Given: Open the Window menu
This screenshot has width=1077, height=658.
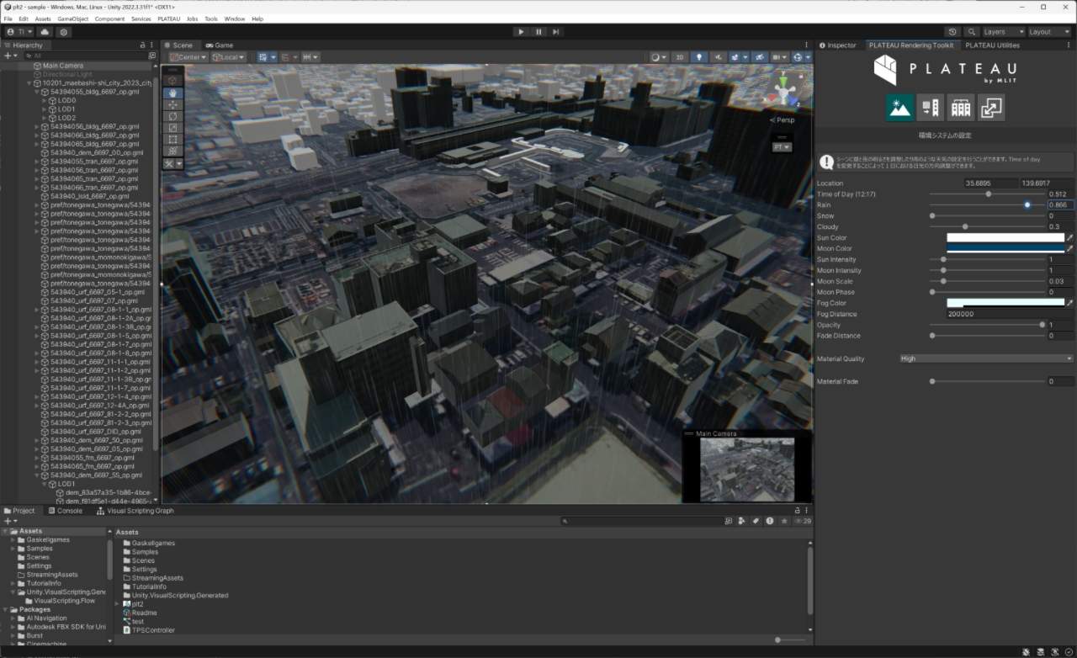Looking at the screenshot, I should pyautogui.click(x=235, y=19).
